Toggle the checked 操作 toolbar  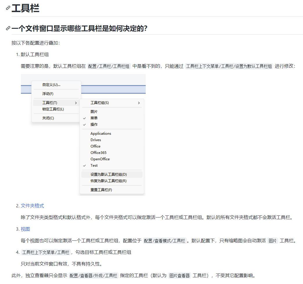(x=94, y=125)
